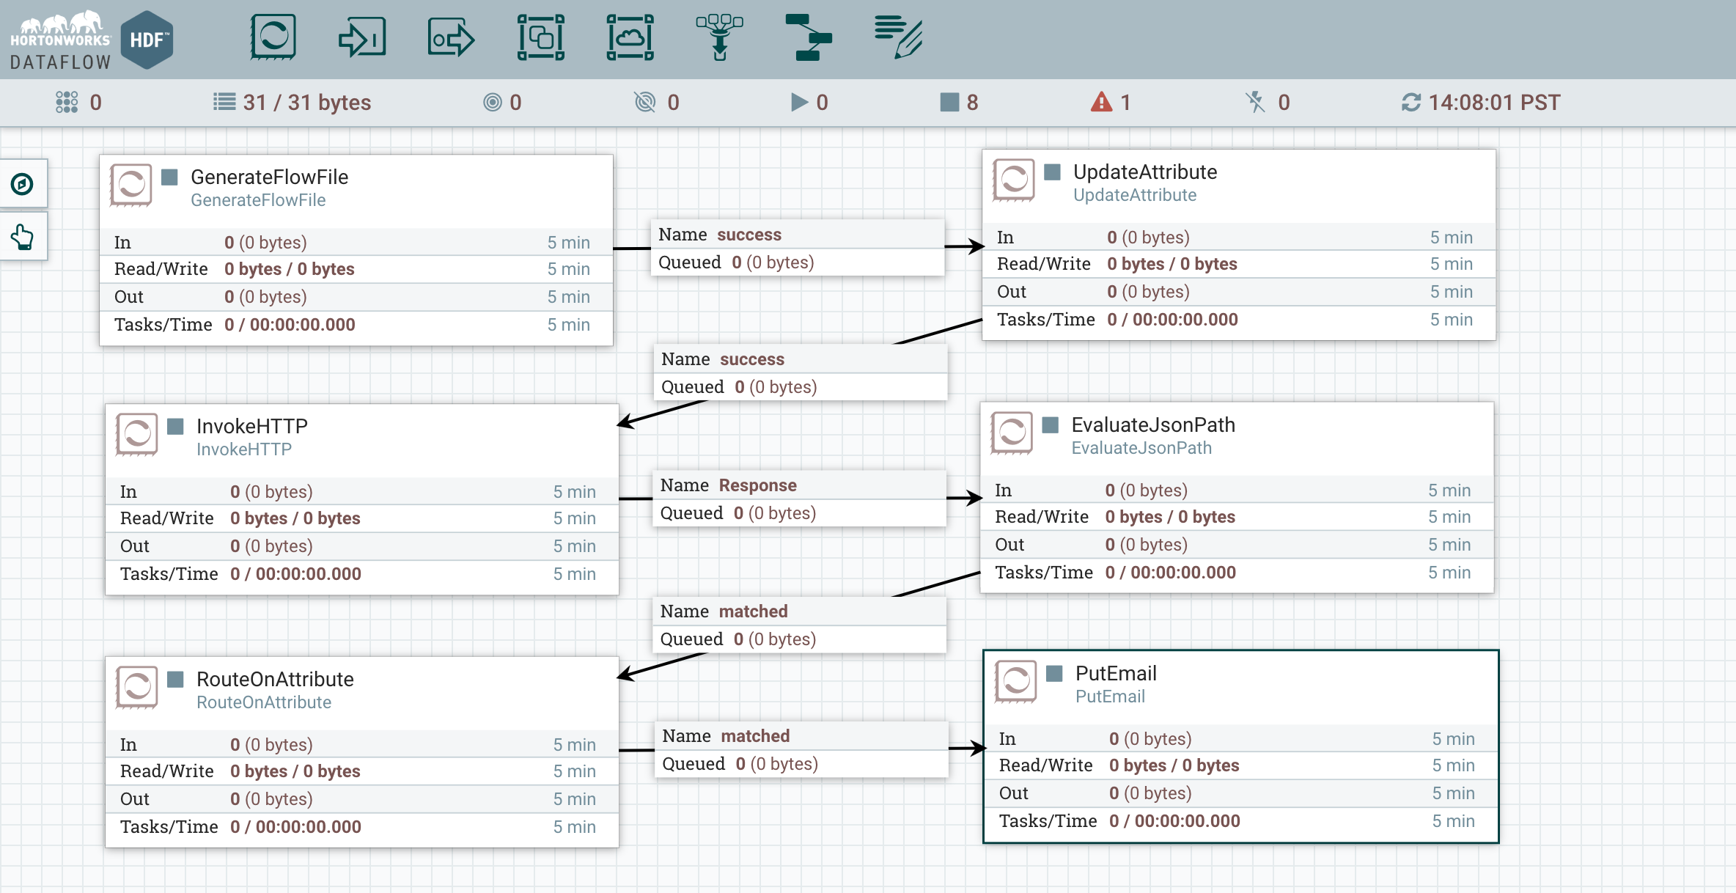Click the Template toolbar icon
This screenshot has height=893, width=1736.
tap(809, 37)
